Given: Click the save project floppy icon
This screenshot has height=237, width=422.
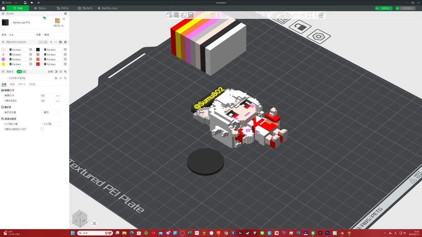Looking at the screenshot, I should (25, 2).
